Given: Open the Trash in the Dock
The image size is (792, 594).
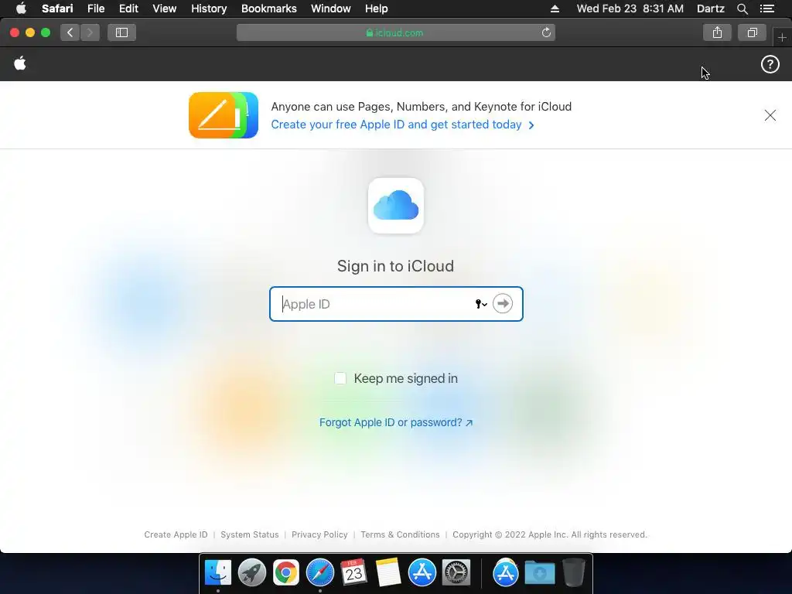Looking at the screenshot, I should click(x=573, y=572).
